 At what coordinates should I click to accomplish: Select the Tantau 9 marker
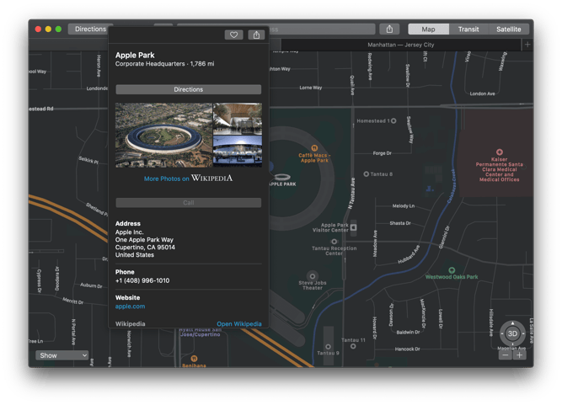[328, 347]
